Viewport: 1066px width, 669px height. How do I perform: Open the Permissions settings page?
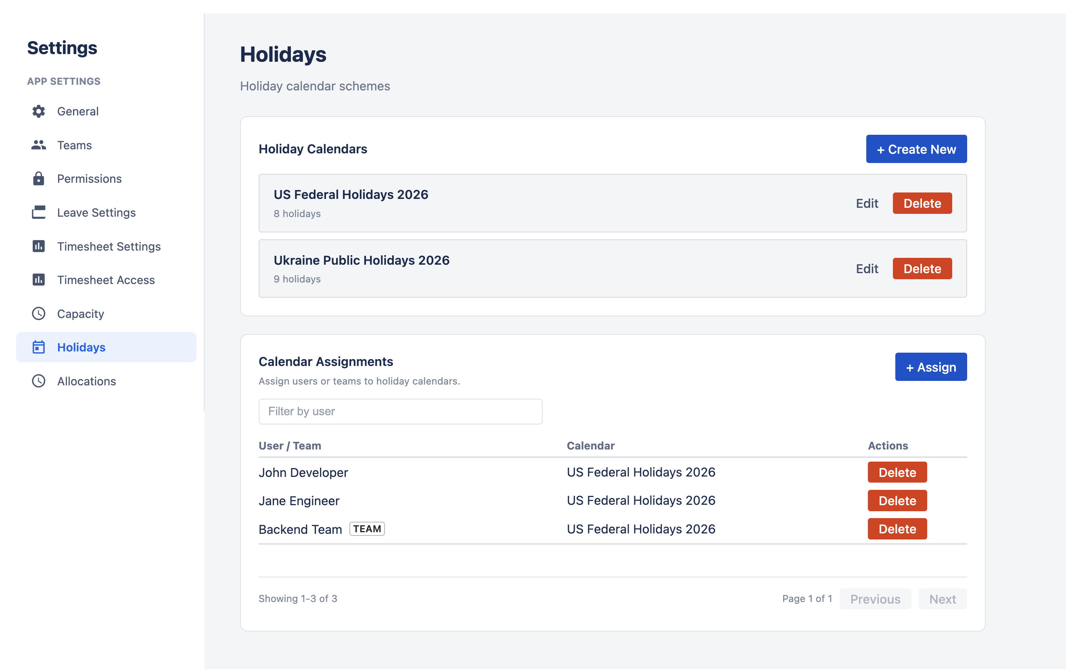(89, 179)
